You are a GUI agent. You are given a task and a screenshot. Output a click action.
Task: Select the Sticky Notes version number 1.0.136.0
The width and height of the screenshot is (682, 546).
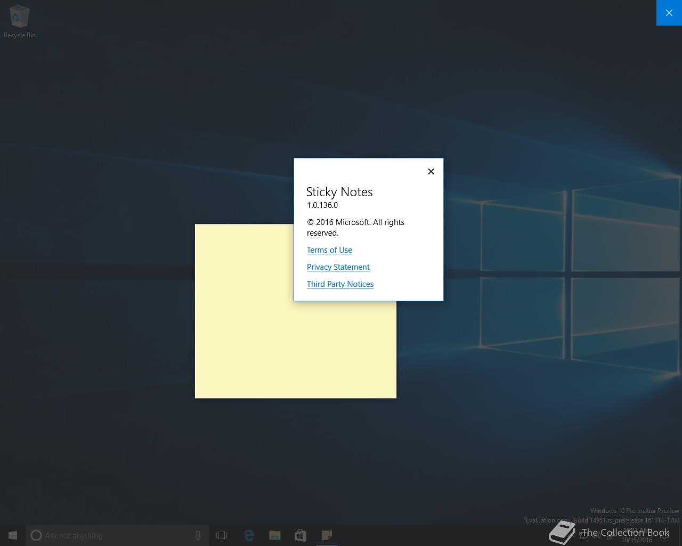(322, 205)
